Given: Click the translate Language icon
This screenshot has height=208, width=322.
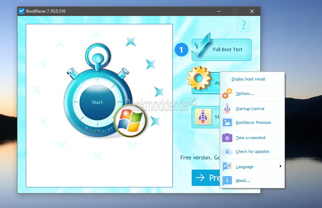Looking at the screenshot, I should (227, 166).
